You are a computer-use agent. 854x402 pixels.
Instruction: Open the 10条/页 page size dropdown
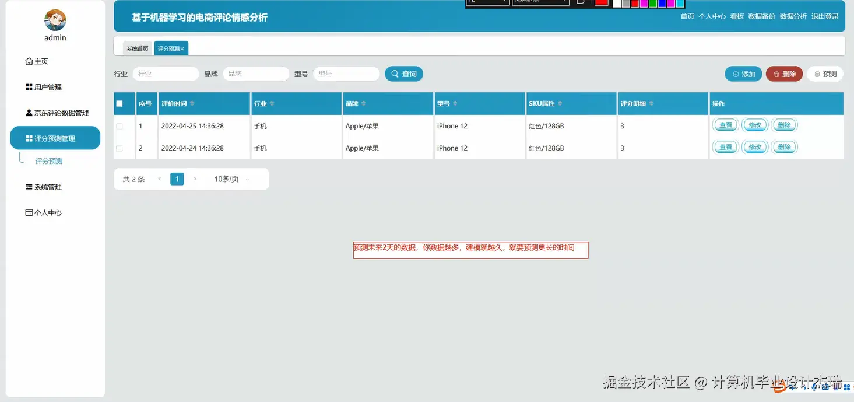pyautogui.click(x=231, y=179)
